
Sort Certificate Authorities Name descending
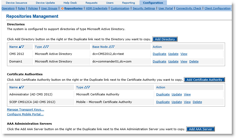pyautogui.click(x=23, y=87)
